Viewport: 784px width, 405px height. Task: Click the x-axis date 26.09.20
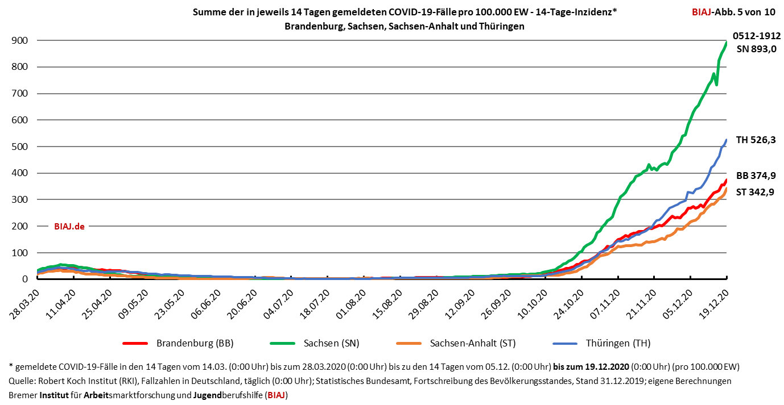497,303
